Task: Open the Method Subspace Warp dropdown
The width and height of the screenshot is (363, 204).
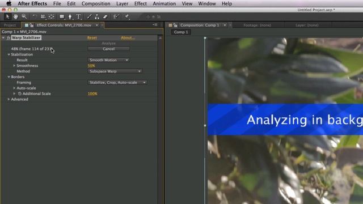Action: [115, 71]
